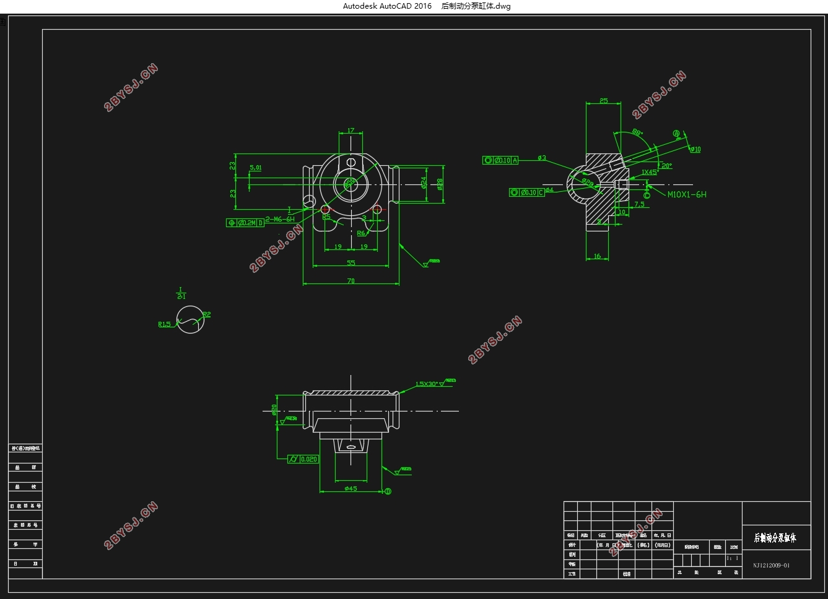828x599 pixels.
Task: Click the 1:1 scale value in the title block
Action: (733, 558)
